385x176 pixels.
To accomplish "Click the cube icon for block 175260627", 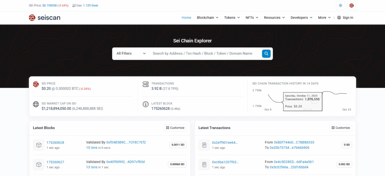I will (38, 164).
